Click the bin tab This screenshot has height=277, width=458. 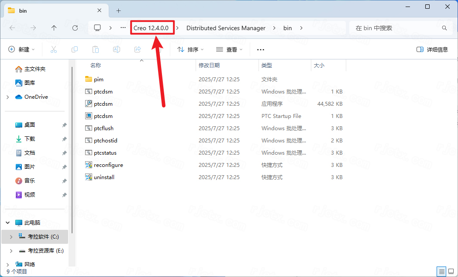(x=56, y=11)
